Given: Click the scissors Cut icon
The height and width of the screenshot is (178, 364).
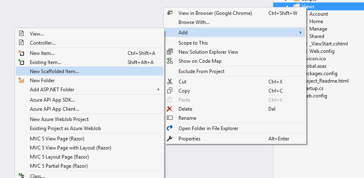Looking at the screenshot, I should (169, 82).
